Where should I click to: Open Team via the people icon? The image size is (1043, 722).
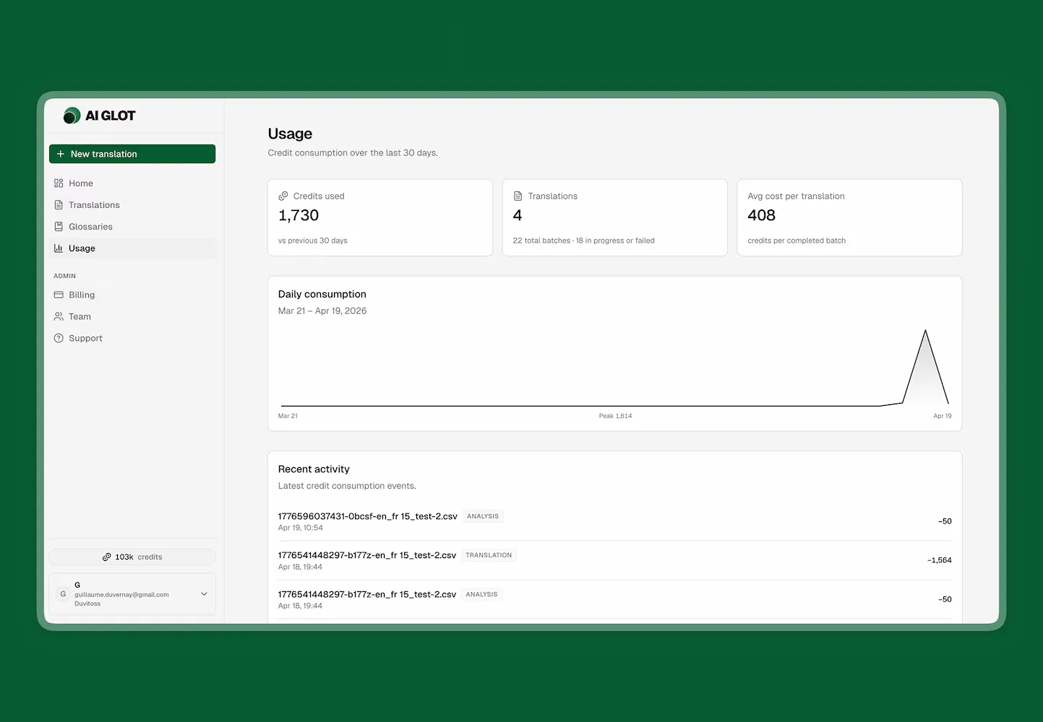pos(59,316)
